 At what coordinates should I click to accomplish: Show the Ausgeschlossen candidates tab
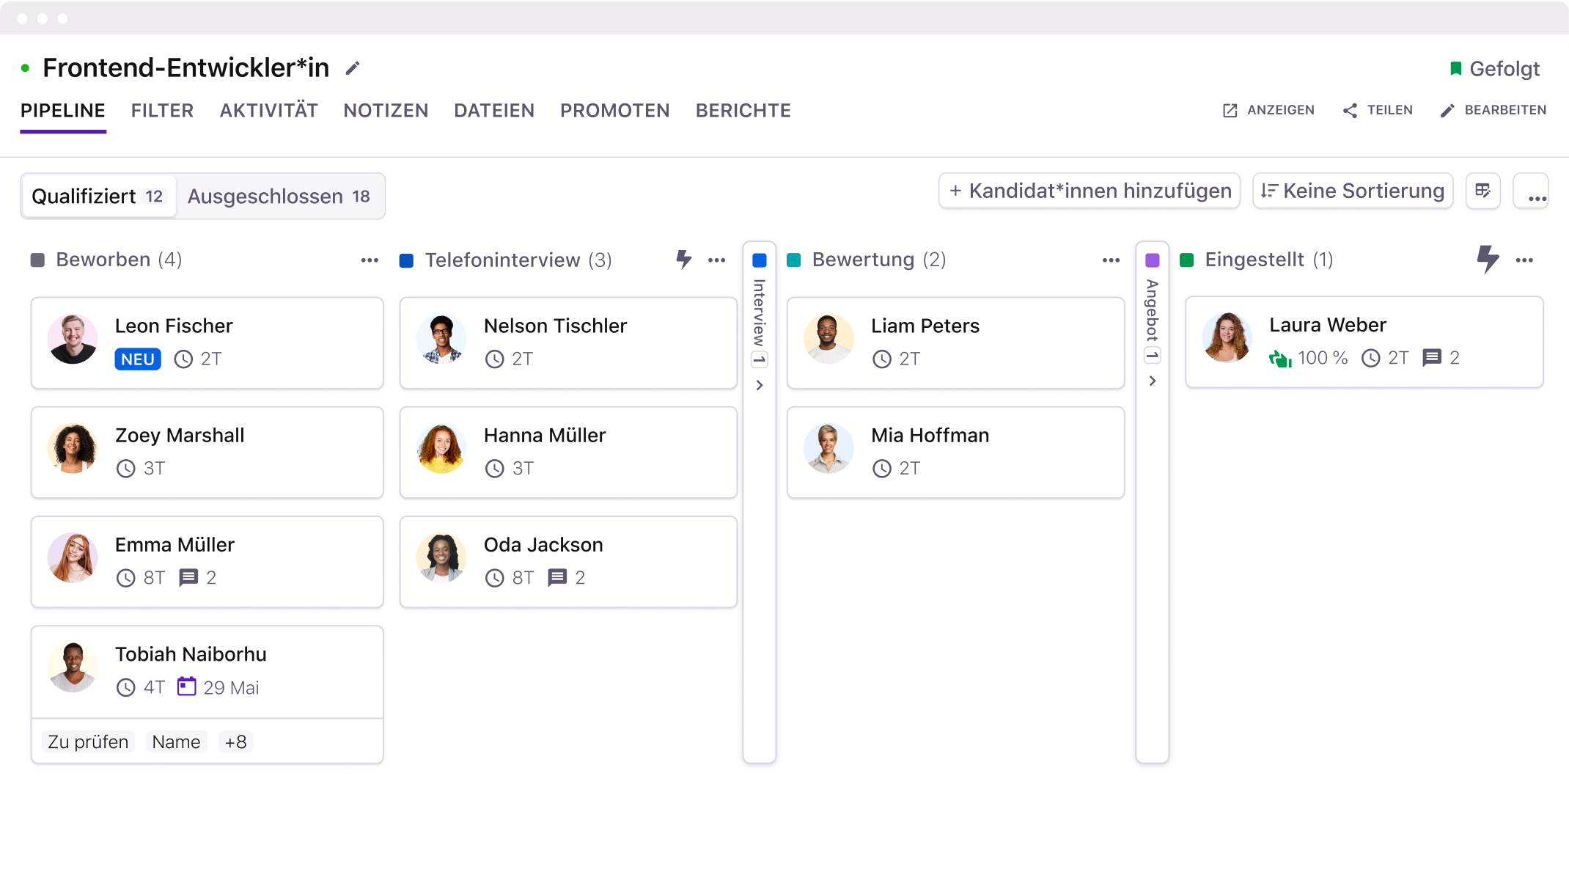click(x=281, y=196)
